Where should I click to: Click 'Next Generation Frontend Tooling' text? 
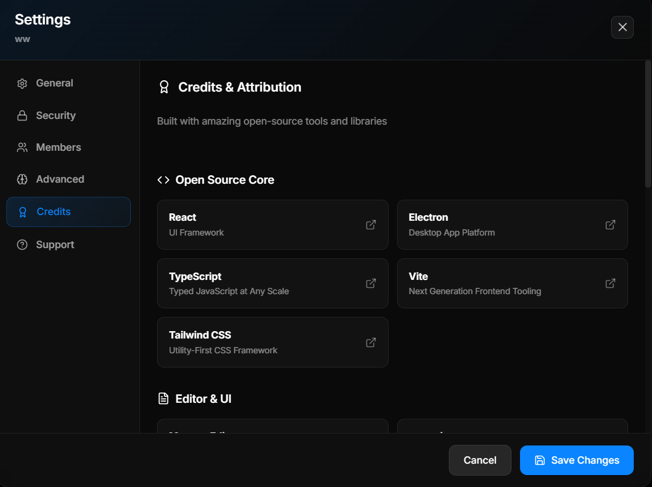475,291
